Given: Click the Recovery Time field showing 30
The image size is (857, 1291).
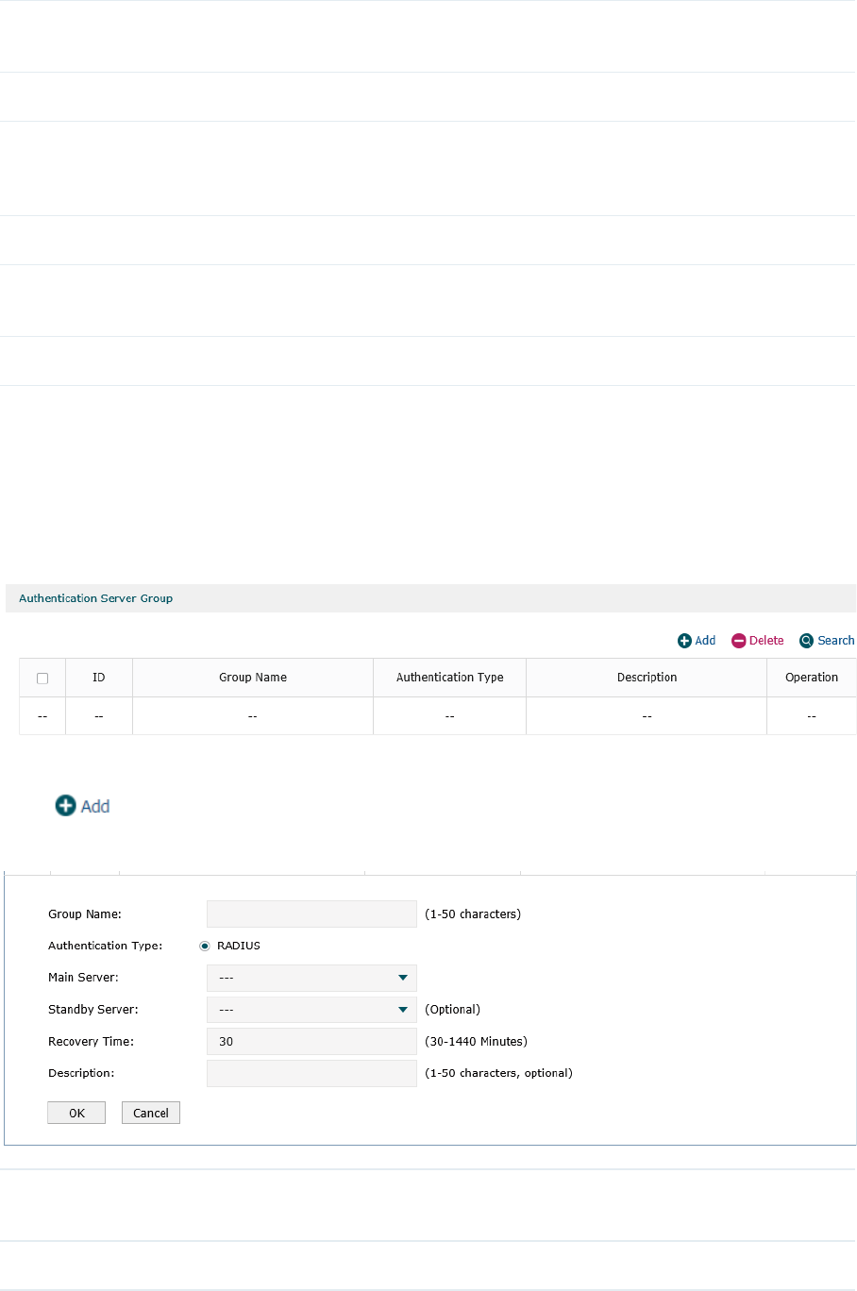Looking at the screenshot, I should [x=311, y=1042].
